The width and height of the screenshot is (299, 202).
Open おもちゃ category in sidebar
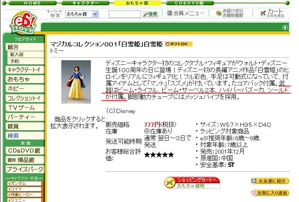(x=25, y=79)
